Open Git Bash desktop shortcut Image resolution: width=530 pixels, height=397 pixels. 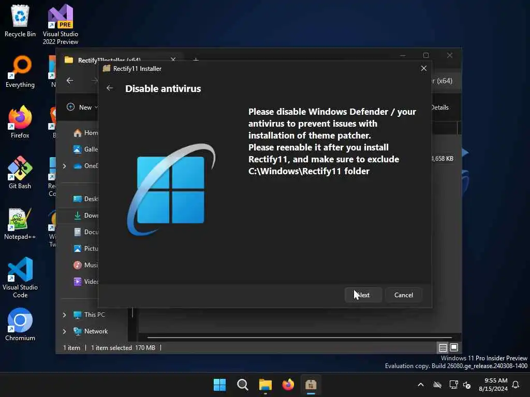click(20, 173)
